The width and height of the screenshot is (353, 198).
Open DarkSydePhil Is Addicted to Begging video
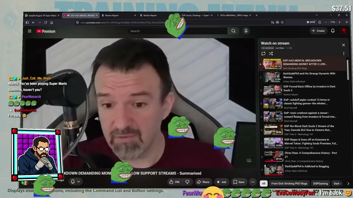303,170
